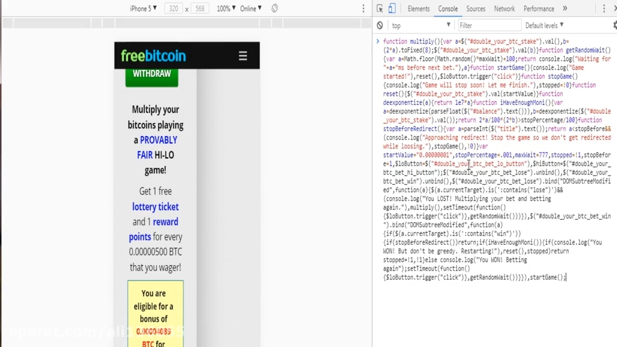Switch to the Network tab
This screenshot has width=617, height=347.
pos(504,9)
